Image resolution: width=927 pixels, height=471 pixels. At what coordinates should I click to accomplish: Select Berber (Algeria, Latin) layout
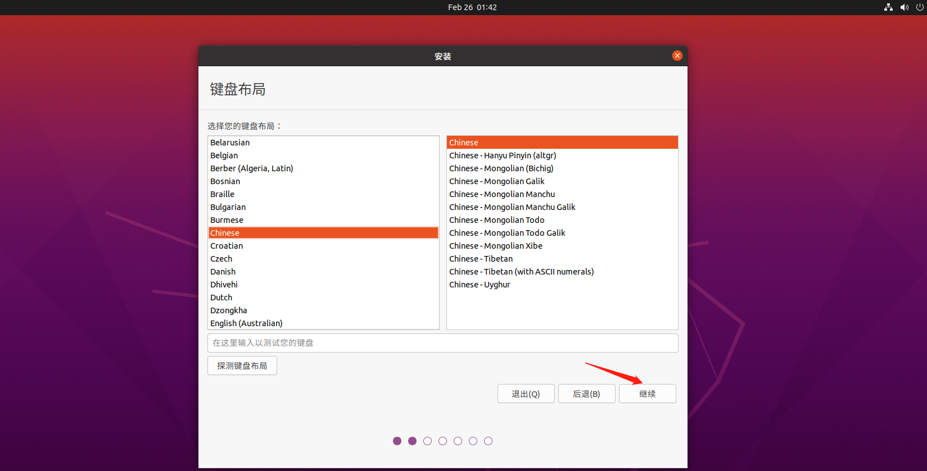pos(323,168)
